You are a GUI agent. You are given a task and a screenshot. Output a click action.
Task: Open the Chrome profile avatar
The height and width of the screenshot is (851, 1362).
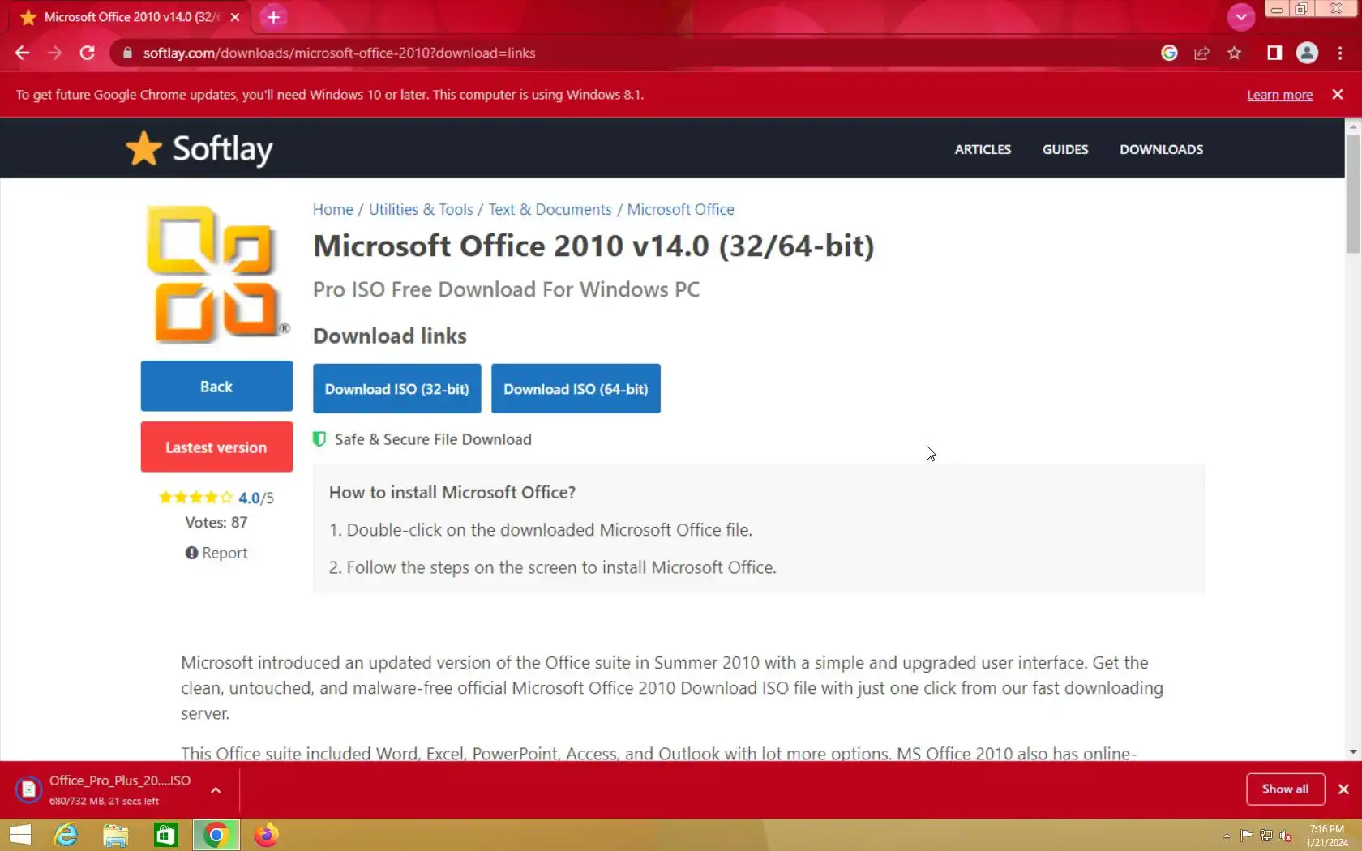point(1307,53)
